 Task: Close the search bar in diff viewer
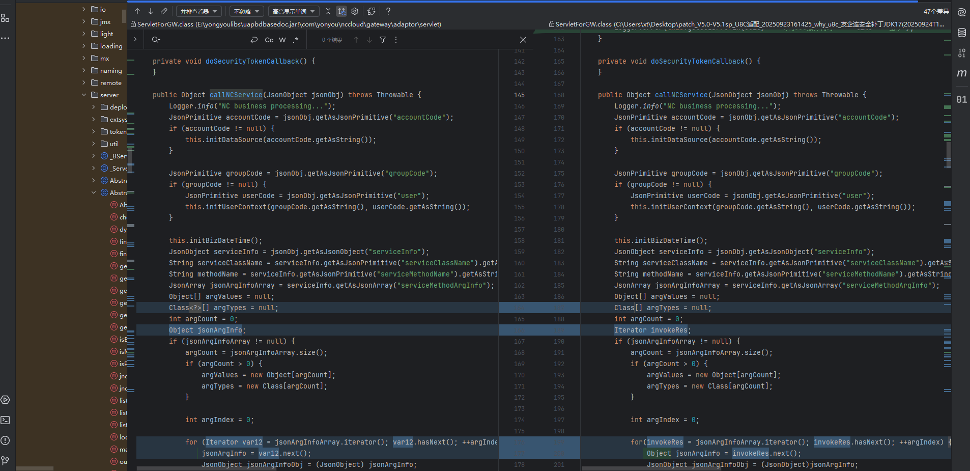point(523,40)
